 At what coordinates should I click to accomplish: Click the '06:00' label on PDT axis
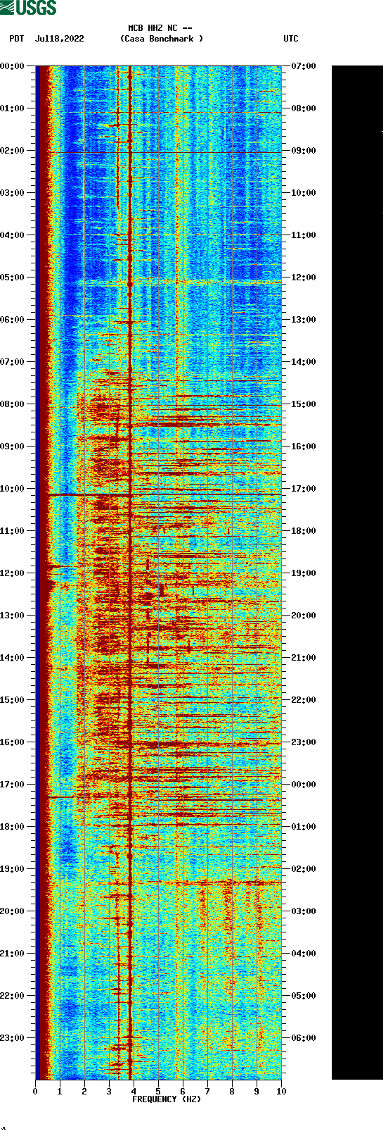pos(12,320)
